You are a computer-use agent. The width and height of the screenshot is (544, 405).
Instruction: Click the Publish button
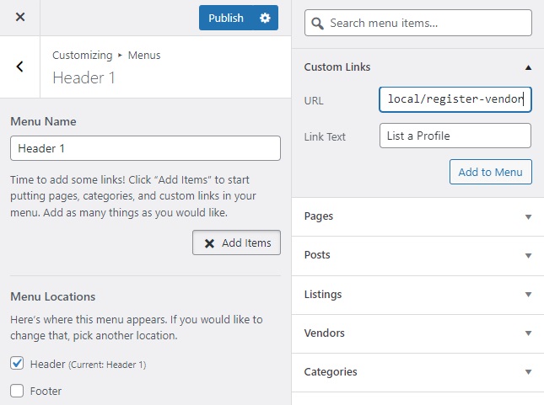225,18
